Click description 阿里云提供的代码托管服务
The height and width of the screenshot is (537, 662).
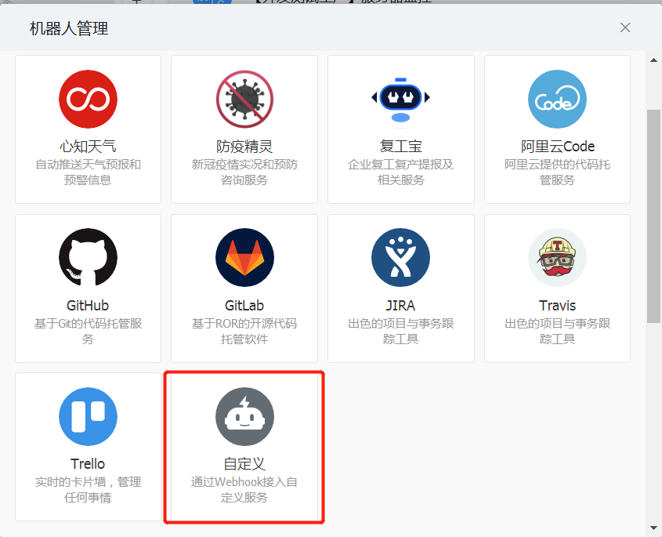[x=557, y=172]
